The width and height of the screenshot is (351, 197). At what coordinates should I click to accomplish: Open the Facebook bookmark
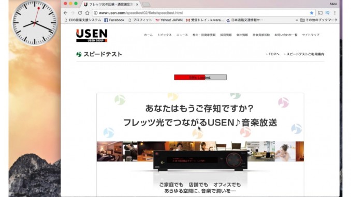coord(114,20)
